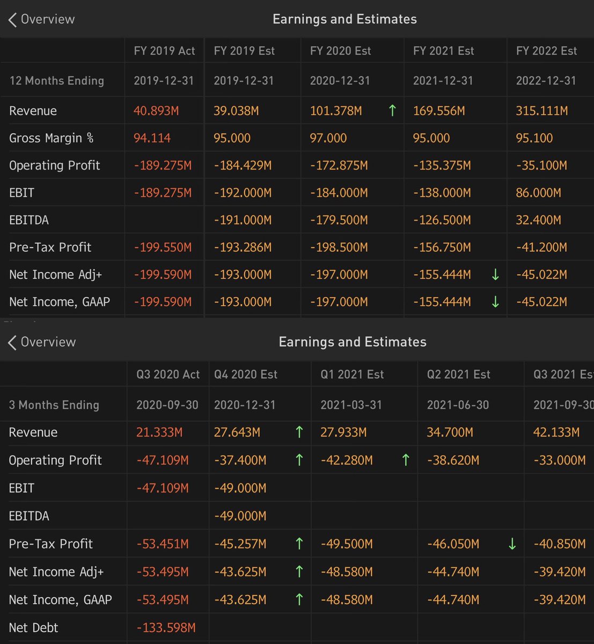This screenshot has width=594, height=644.
Task: Click the Gross Margin % row label
Action: (x=52, y=138)
